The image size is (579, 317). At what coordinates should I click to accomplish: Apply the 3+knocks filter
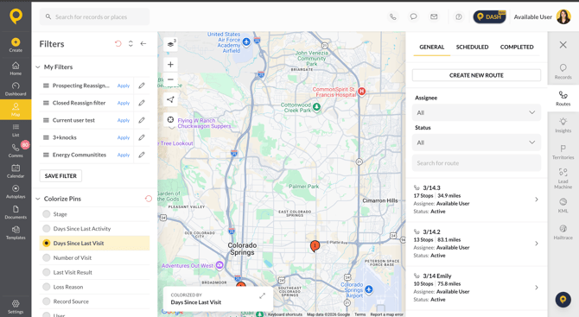pyautogui.click(x=124, y=137)
